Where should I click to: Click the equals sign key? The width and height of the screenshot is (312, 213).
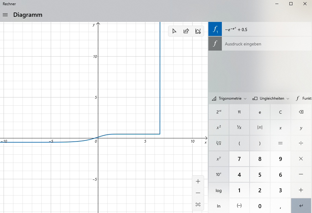point(280,143)
